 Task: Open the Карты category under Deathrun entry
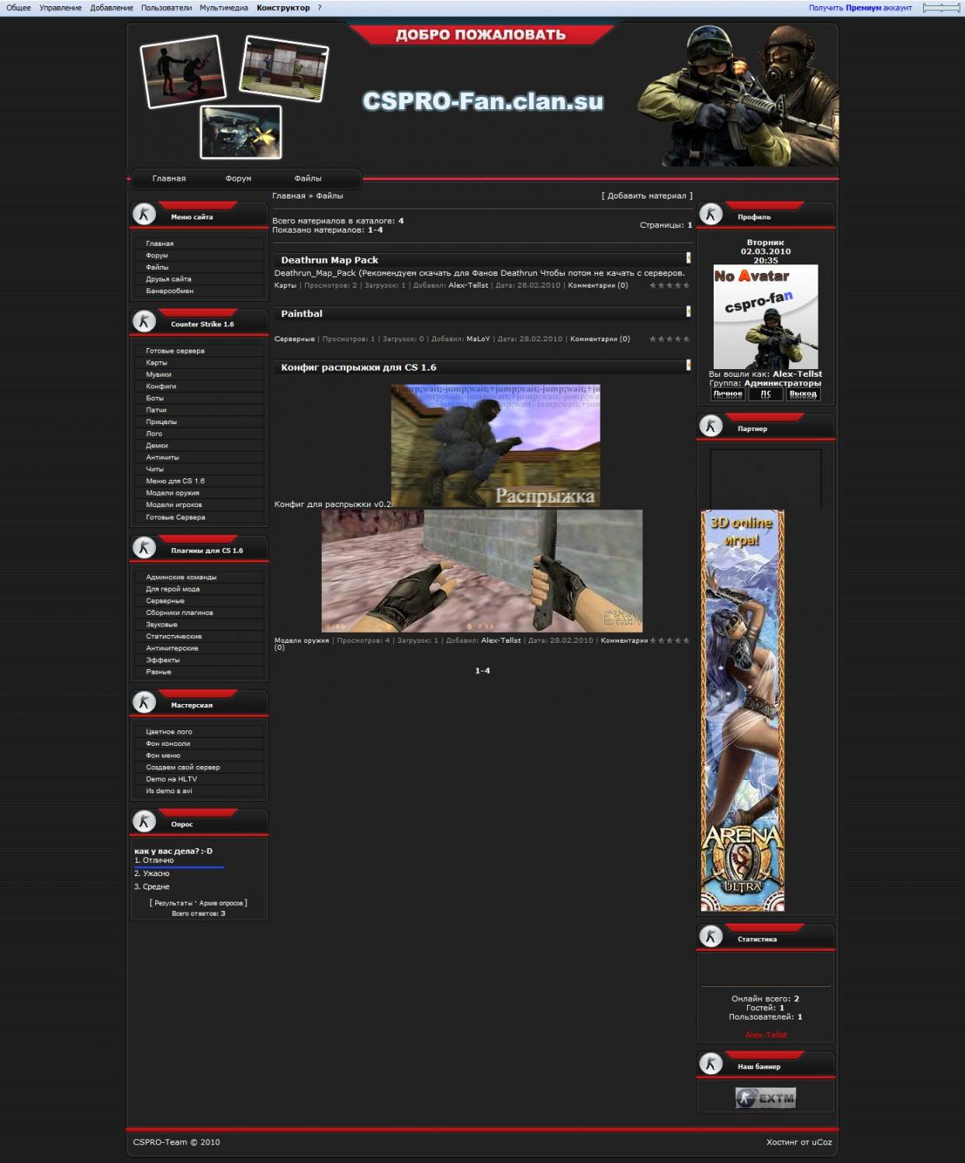point(285,285)
